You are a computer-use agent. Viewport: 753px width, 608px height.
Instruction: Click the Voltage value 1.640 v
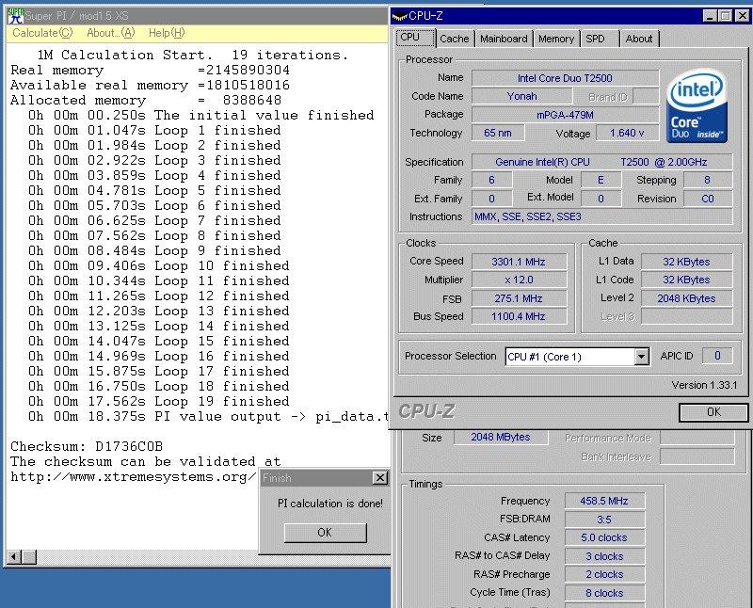627,133
